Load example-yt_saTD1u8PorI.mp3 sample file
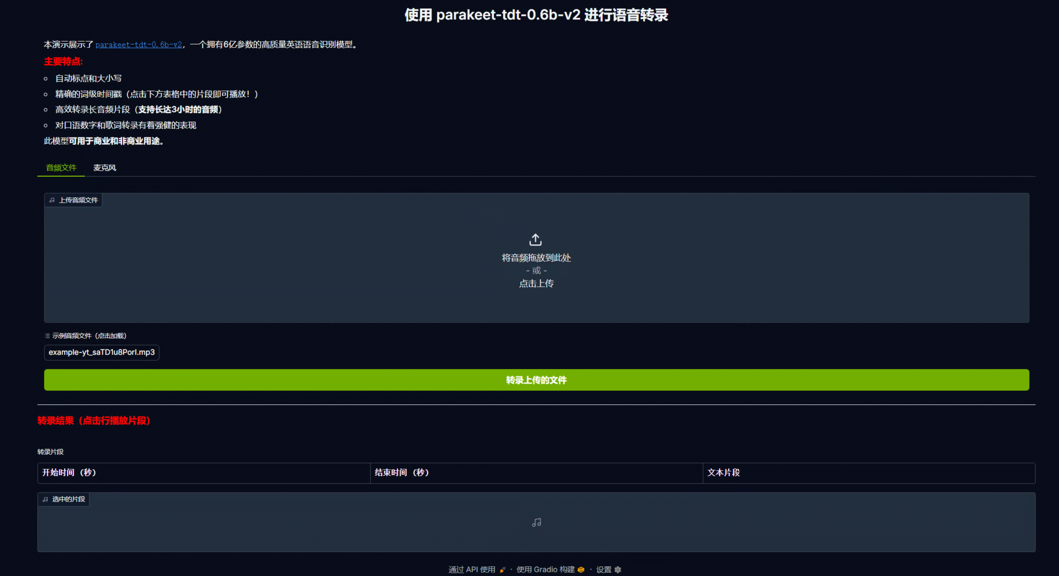The image size is (1059, 576). pos(102,352)
